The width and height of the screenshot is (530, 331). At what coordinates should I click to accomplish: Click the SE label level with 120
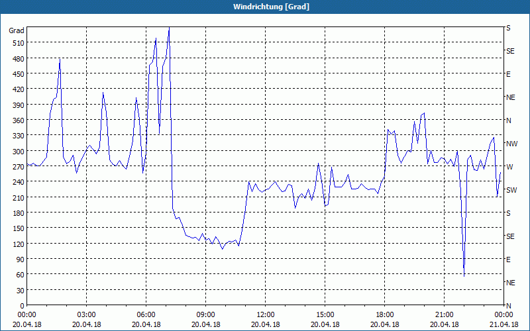pos(510,236)
